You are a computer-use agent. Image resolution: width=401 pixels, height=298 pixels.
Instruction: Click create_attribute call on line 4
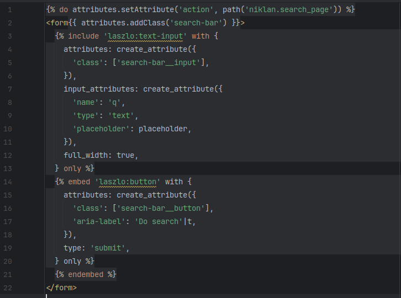[152, 49]
